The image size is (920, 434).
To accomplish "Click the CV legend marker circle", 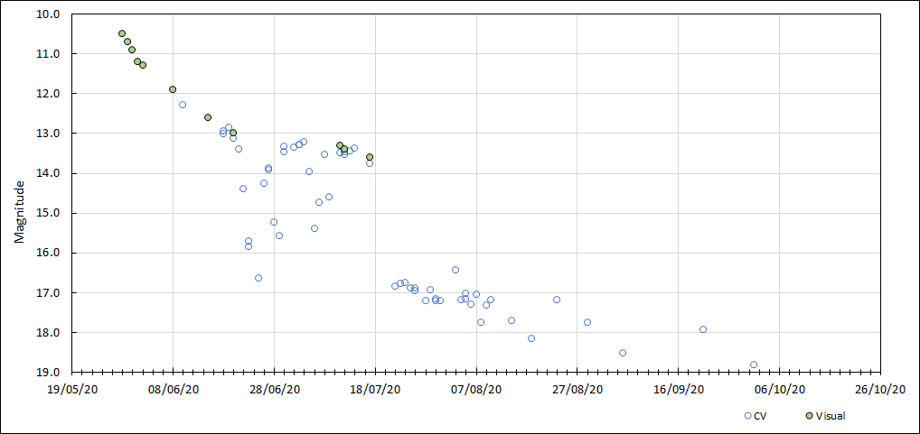I will [747, 415].
